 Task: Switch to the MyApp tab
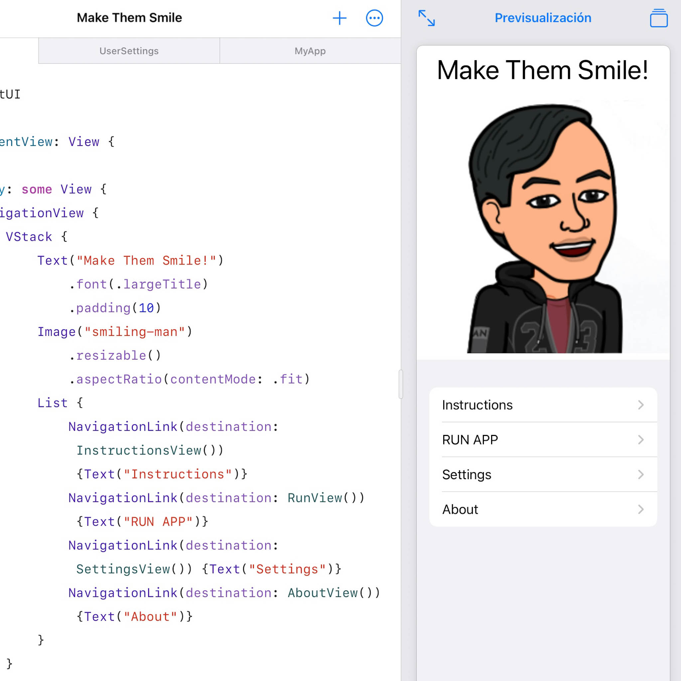[310, 51]
